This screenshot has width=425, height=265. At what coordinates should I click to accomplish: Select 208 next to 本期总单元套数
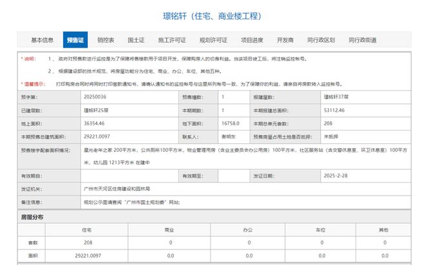click(328, 123)
